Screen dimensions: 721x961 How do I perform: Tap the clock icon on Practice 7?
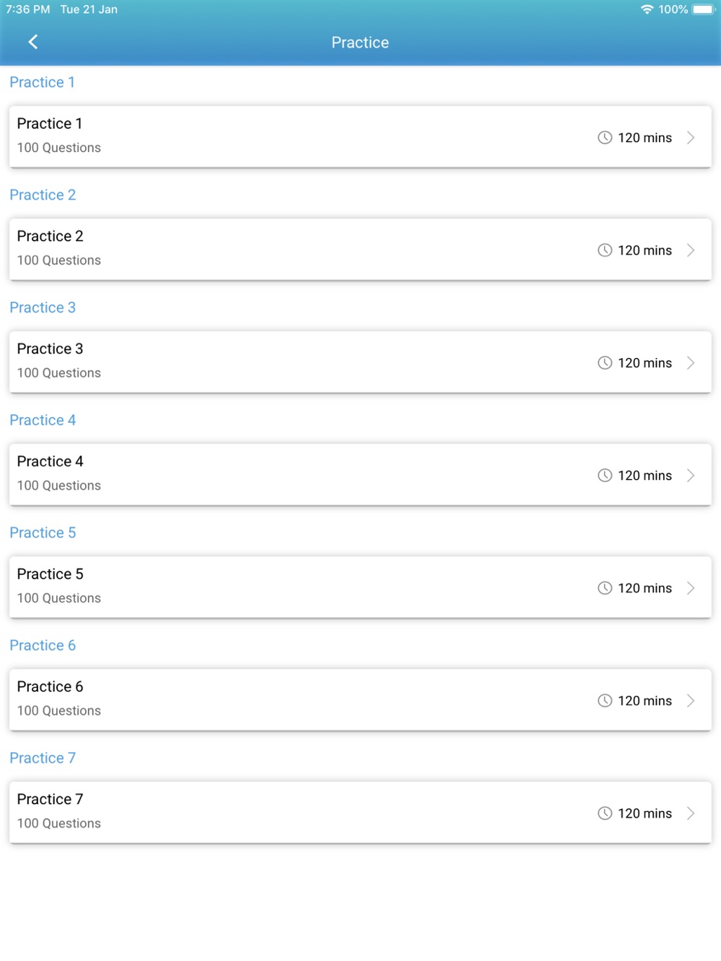[605, 813]
